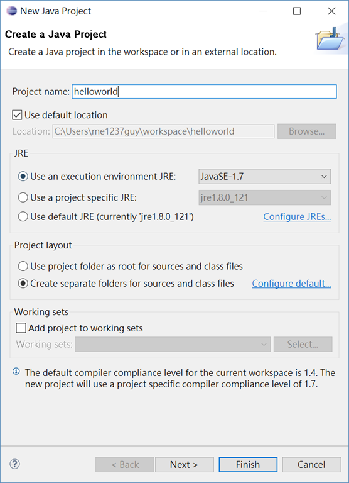Enable Add project to working sets
The width and height of the screenshot is (349, 483).
(x=21, y=328)
